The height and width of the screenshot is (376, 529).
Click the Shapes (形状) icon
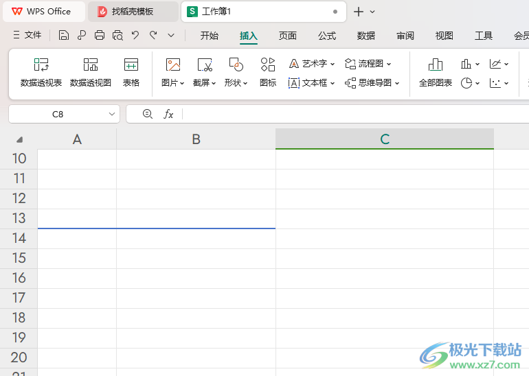coord(236,64)
